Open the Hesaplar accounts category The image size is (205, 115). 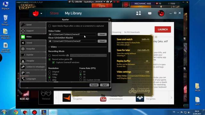pyautogui.click(x=33, y=61)
